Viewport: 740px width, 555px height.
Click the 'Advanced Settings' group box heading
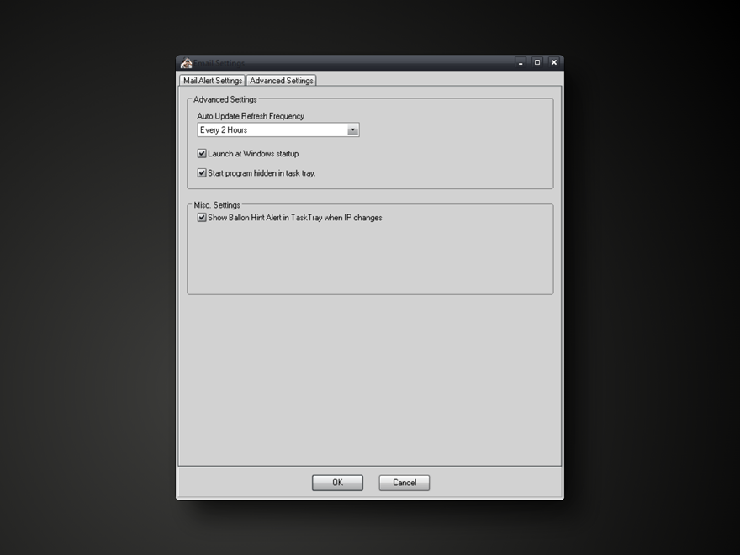coord(225,99)
